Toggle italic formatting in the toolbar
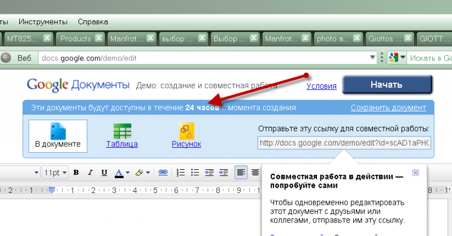 point(90,173)
